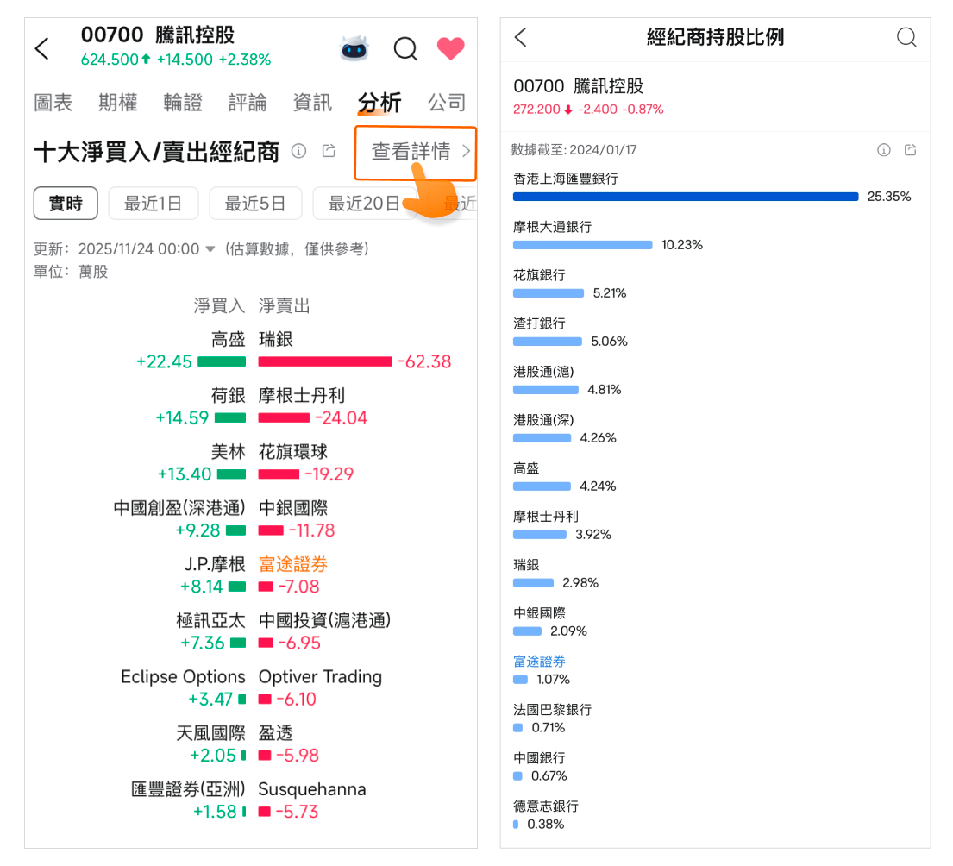
Task: Expand the update time dropdown arrow
Action: [x=210, y=249]
